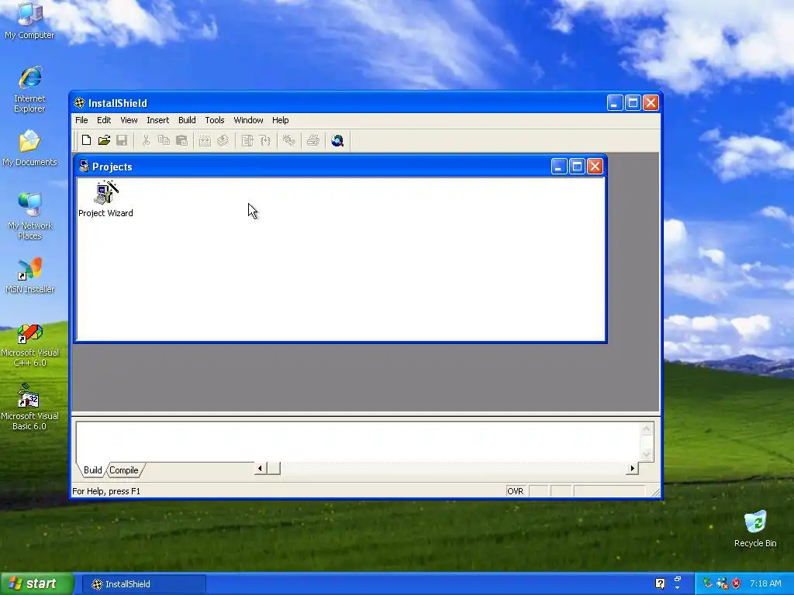Click the Save floppy disk icon
Screen dimensions: 794x595
[x=122, y=140]
